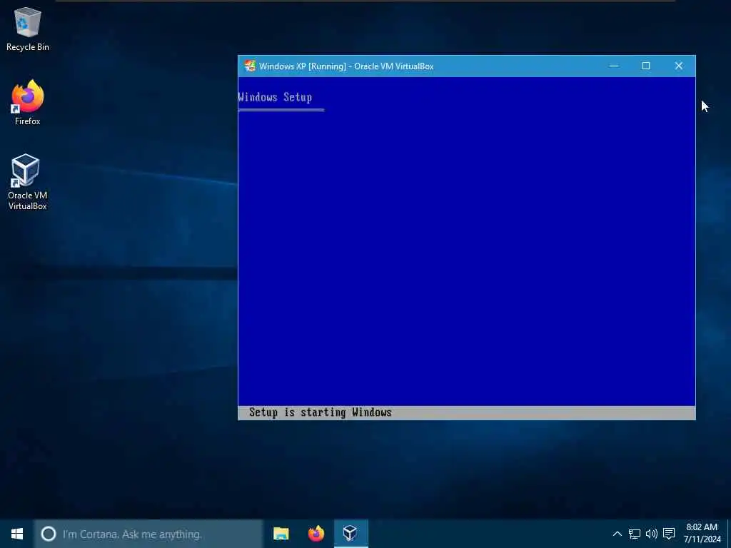Show hidden system tray icons
731x548 pixels.
pos(617,534)
